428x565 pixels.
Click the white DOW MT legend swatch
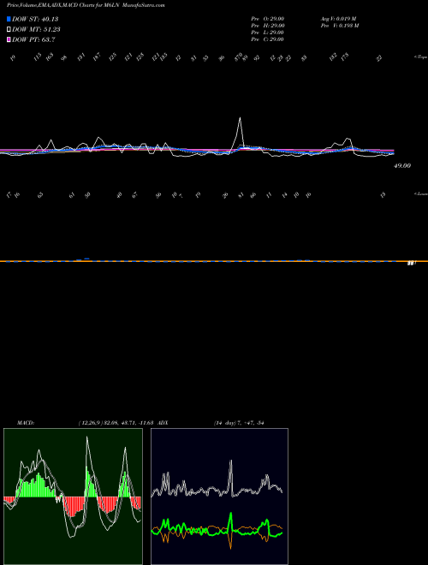pos(9,30)
